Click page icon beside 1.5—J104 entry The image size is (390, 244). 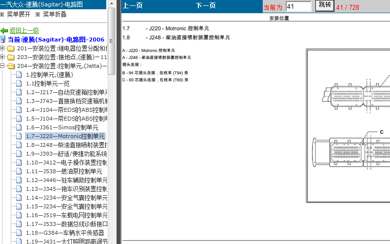[x=19, y=119]
